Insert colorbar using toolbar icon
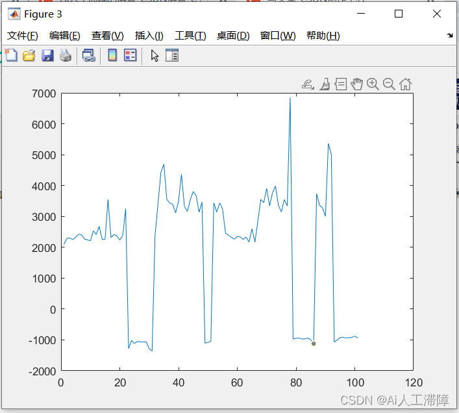Viewport: 459px width, 413px height. click(x=112, y=55)
